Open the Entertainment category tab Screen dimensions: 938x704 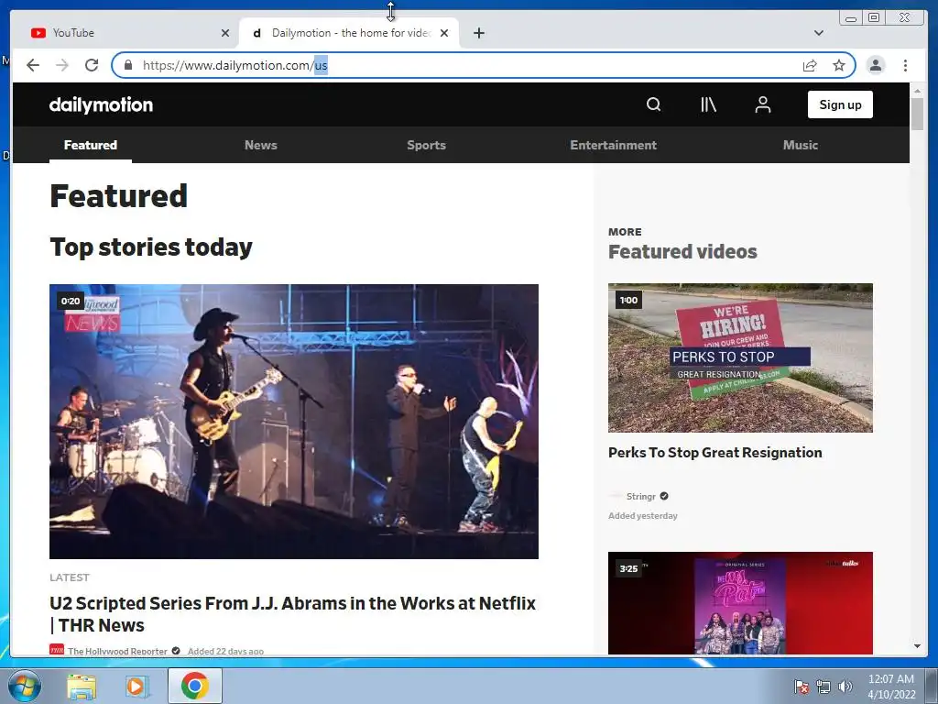613,145
